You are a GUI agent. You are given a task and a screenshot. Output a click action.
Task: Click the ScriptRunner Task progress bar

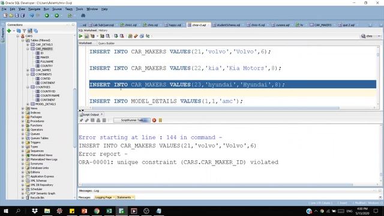coord(132,120)
